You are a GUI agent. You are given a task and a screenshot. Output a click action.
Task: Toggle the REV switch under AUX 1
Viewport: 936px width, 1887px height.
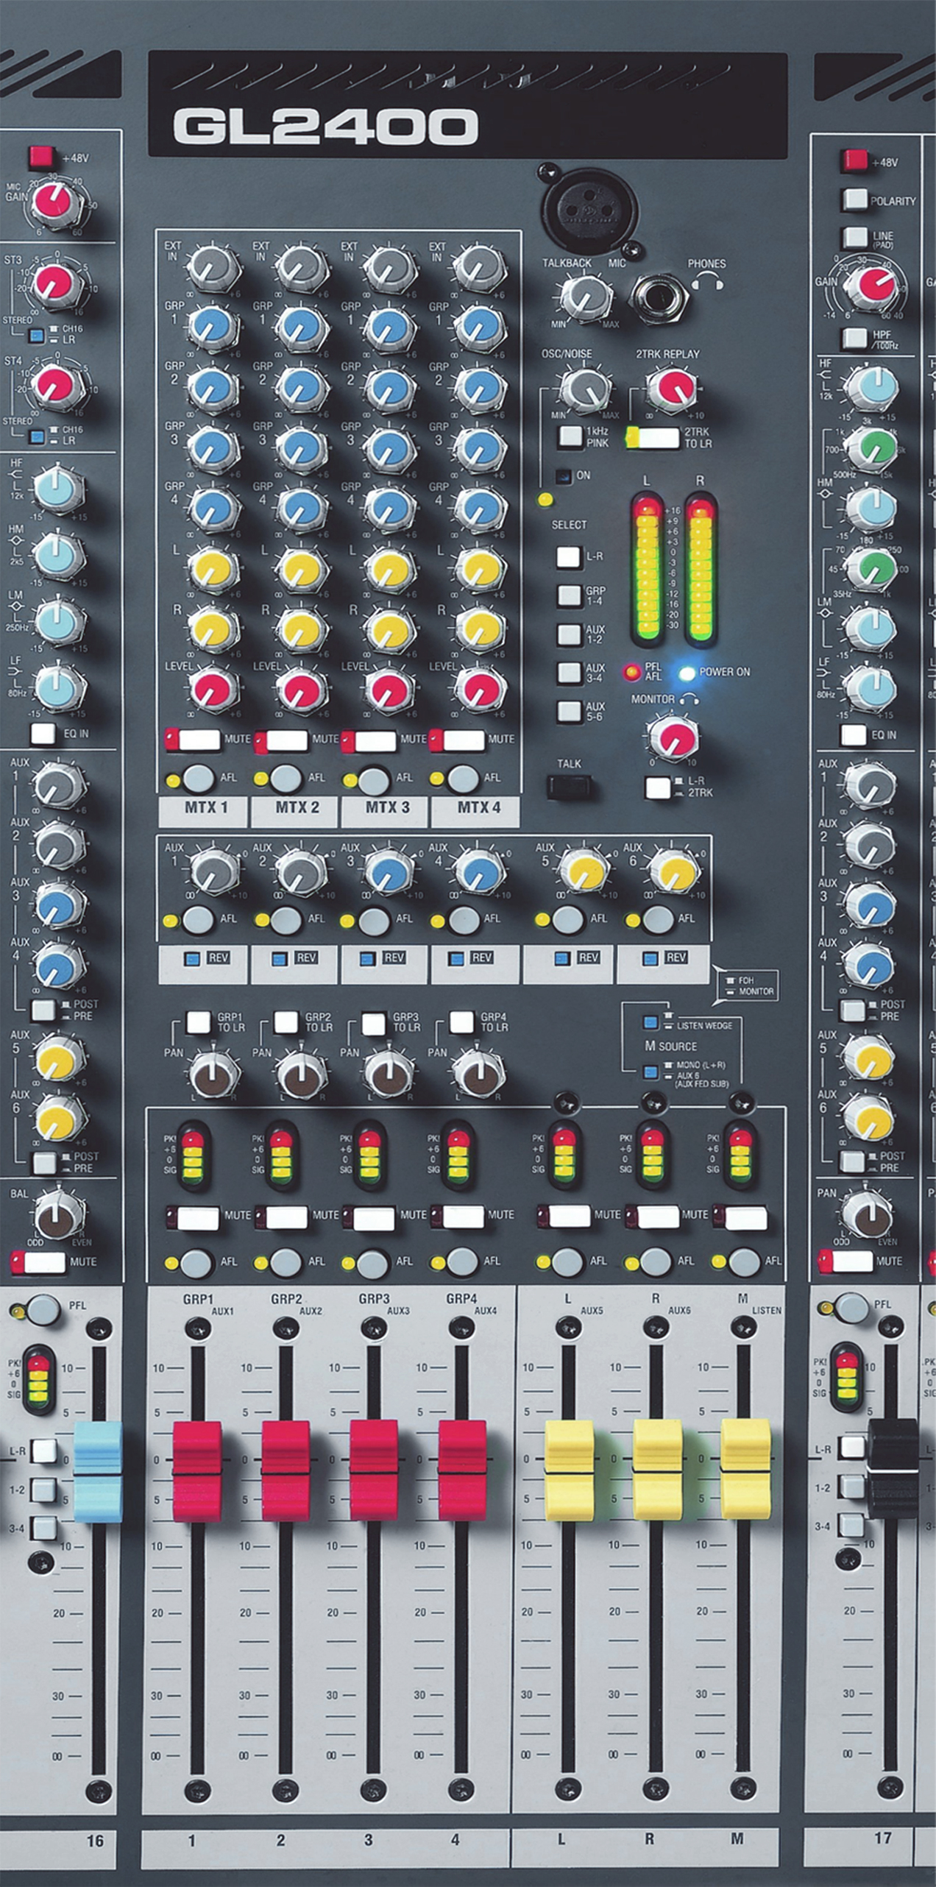192,958
